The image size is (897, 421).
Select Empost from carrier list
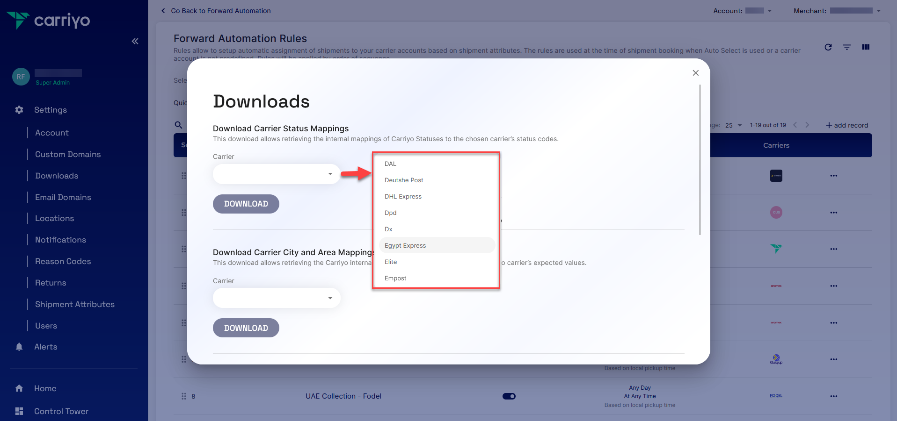pos(437,278)
